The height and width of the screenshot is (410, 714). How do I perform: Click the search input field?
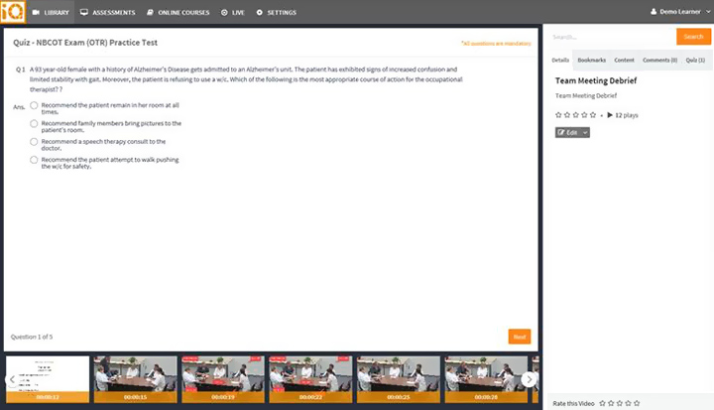point(611,37)
